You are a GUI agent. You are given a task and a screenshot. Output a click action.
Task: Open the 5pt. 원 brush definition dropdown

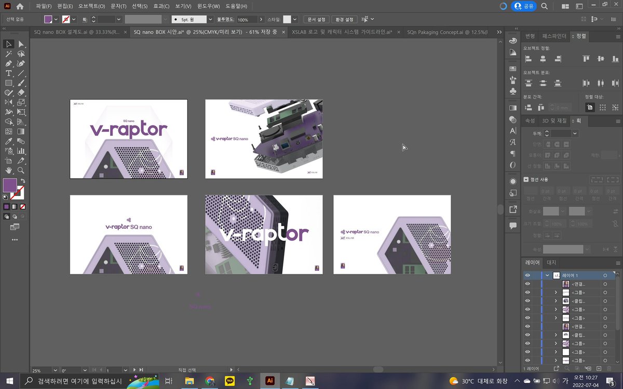pos(210,19)
